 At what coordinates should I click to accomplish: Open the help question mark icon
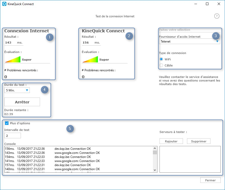click(217, 16)
